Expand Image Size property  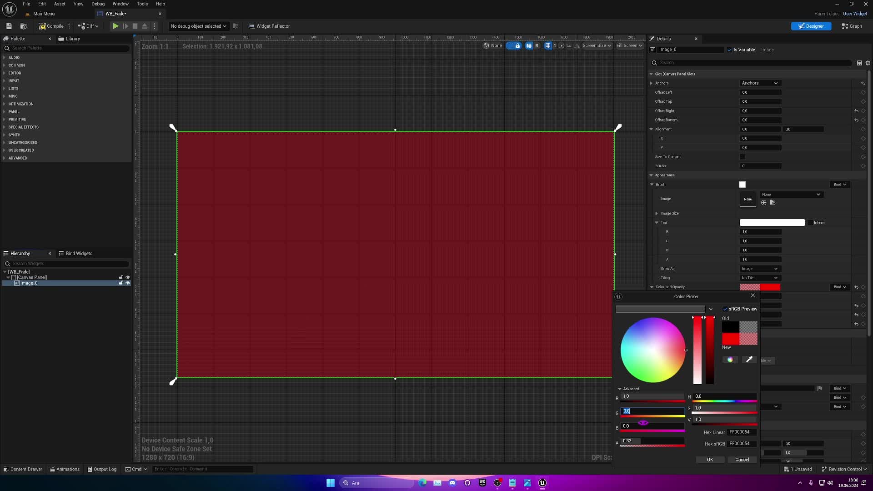657,213
